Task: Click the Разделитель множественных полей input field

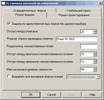Action: click(89, 46)
